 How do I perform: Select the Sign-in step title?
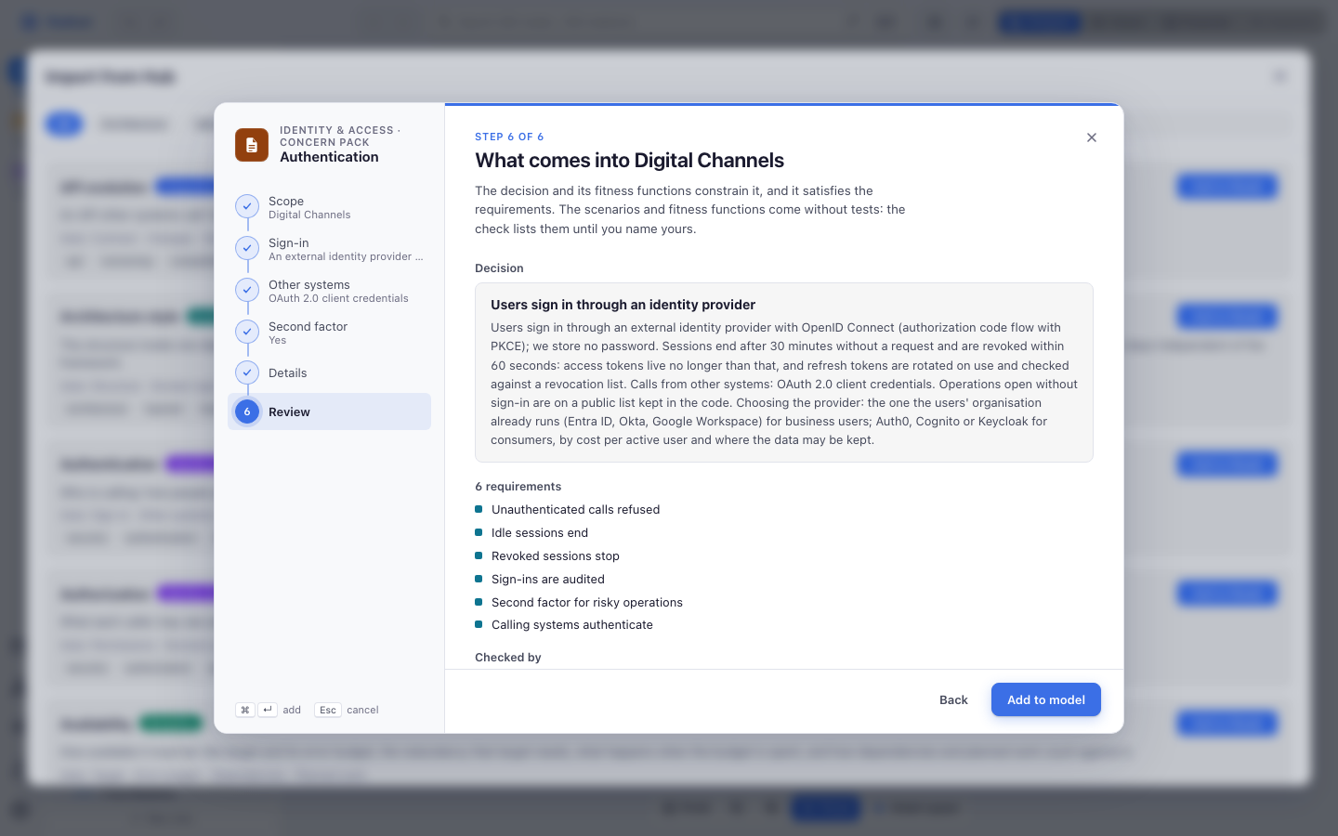[288, 242]
